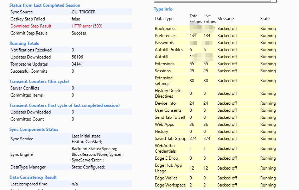The width and height of the screenshot is (299, 190).
Task: Select the 'Last initial state: FeatureCanStart;' value
Action: click(x=87, y=139)
